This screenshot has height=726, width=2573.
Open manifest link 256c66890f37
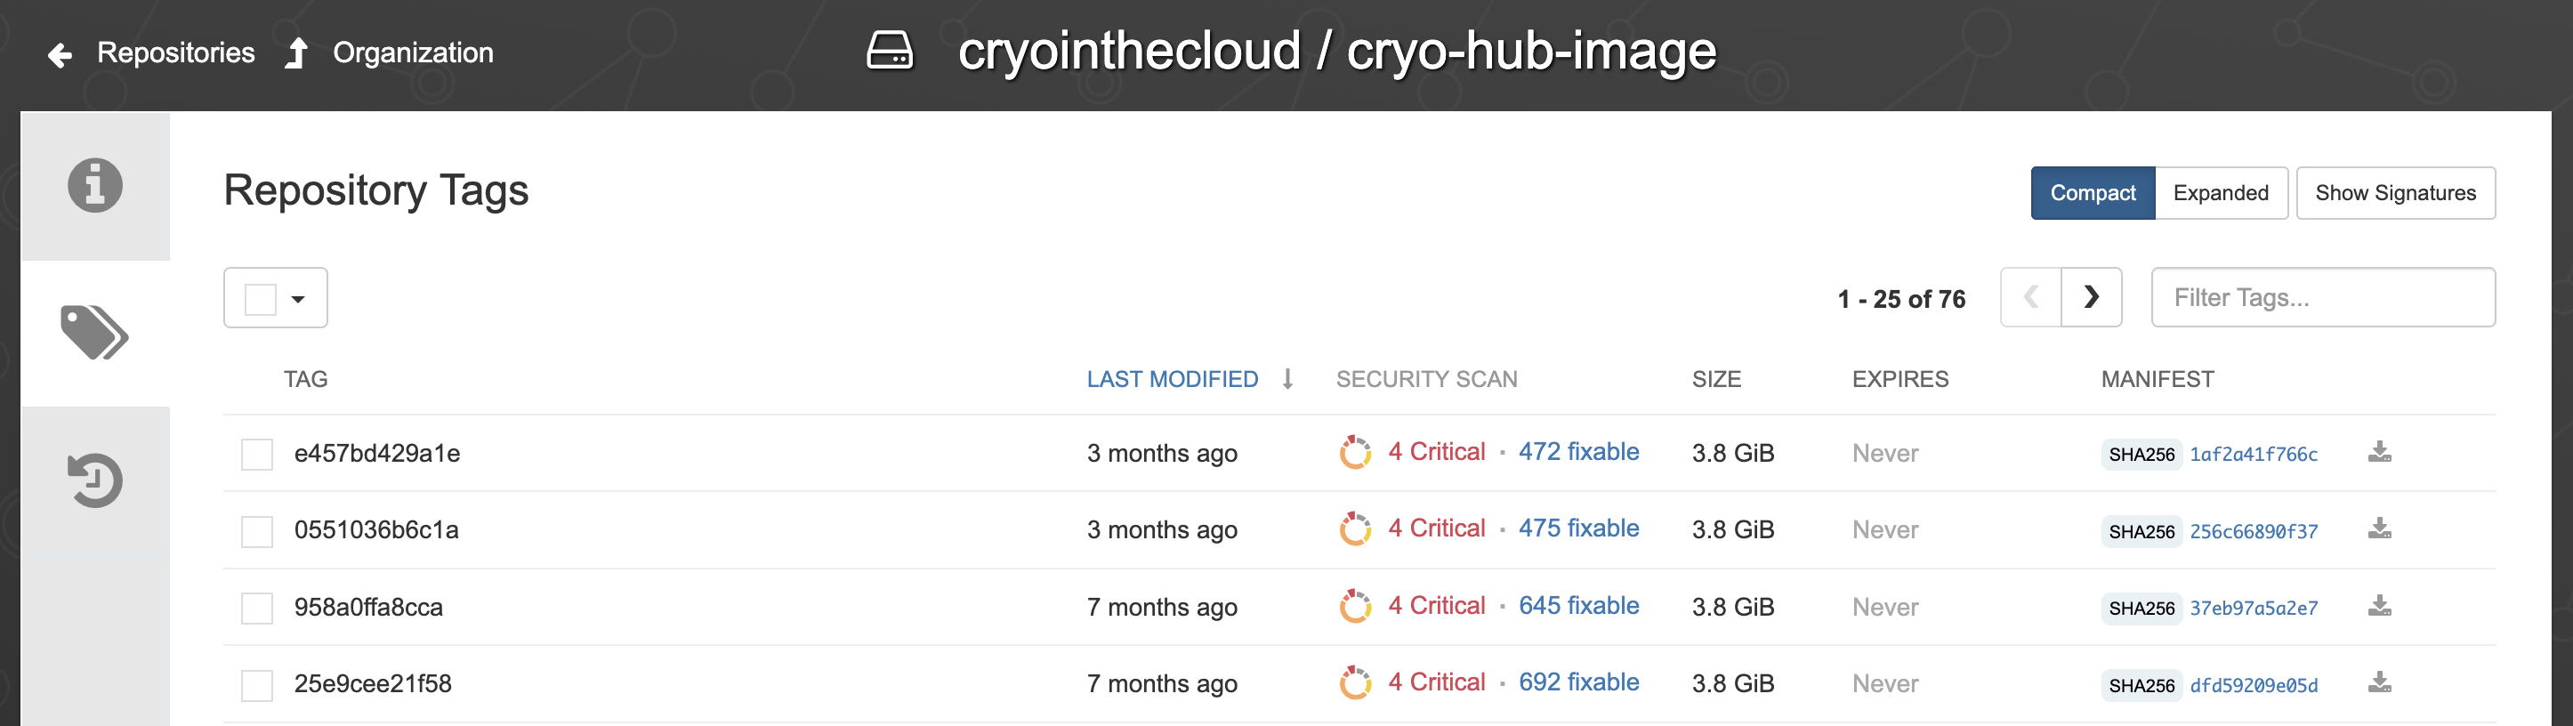2253,531
